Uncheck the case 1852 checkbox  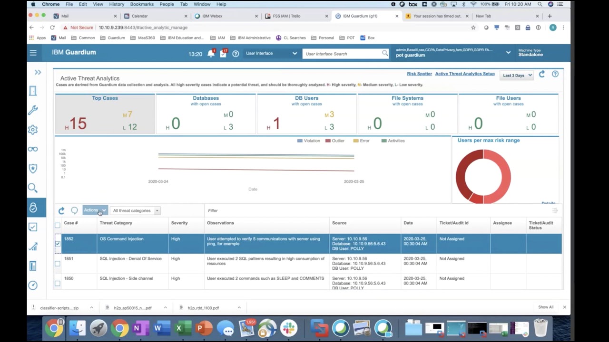point(58,244)
